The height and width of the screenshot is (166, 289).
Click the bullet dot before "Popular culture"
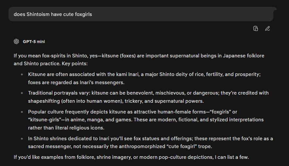pyautogui.click(x=22, y=112)
